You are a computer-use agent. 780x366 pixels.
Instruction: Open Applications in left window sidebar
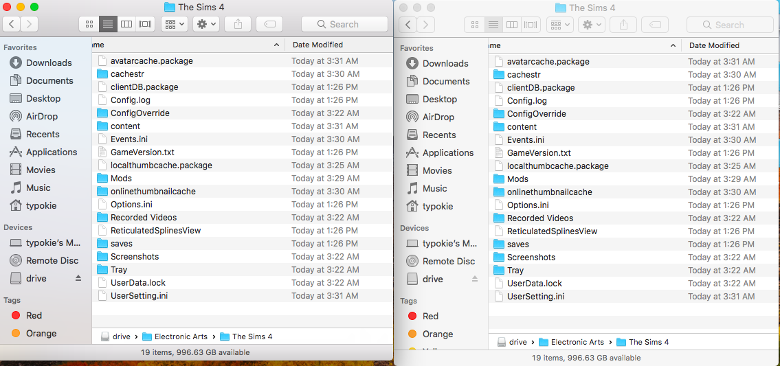click(x=43, y=152)
